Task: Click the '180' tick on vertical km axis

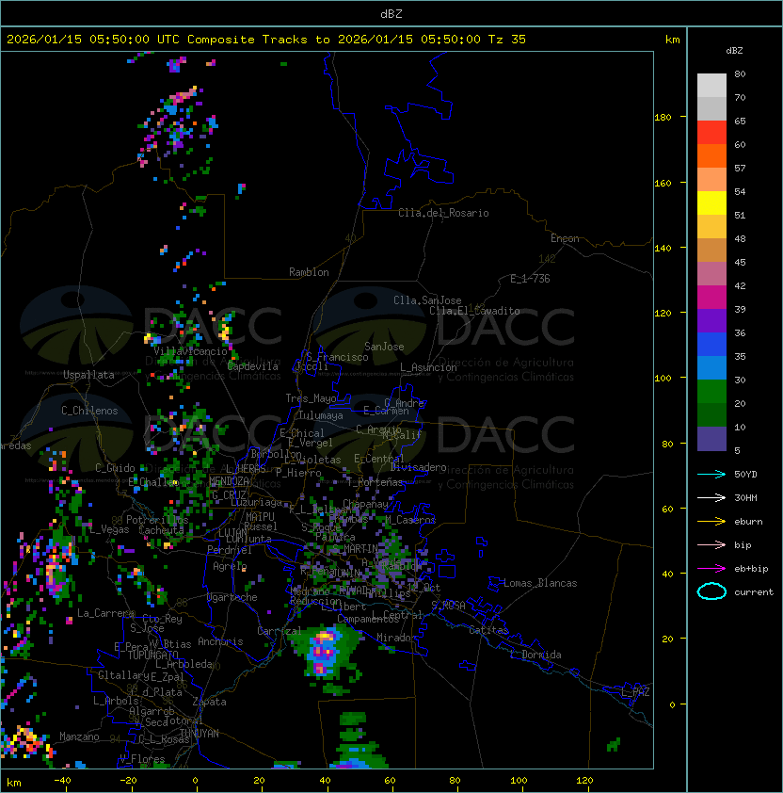Action: pos(663,117)
